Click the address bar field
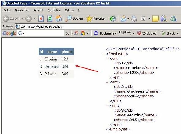This screenshot has height=134, width=181. click(98, 27)
